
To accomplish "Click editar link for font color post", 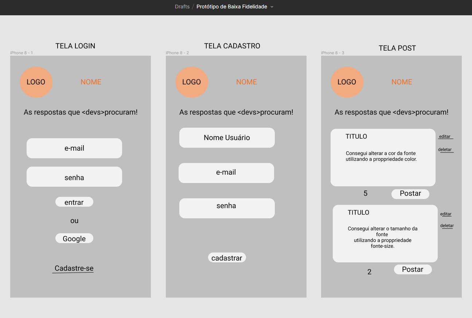I will coord(445,137).
